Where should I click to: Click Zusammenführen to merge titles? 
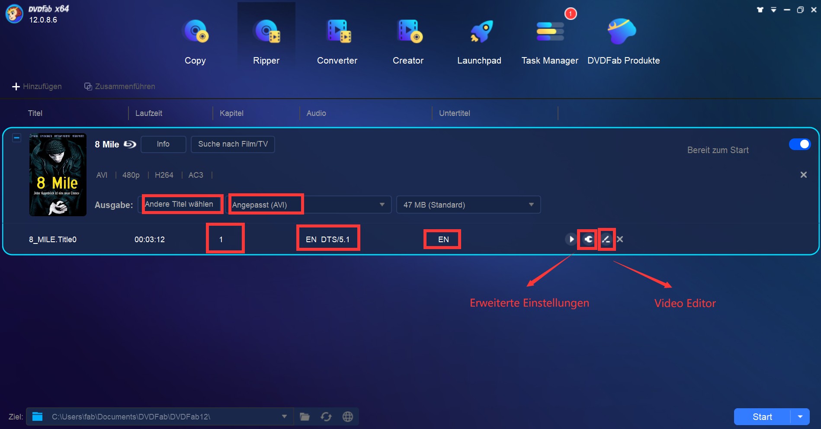point(119,86)
